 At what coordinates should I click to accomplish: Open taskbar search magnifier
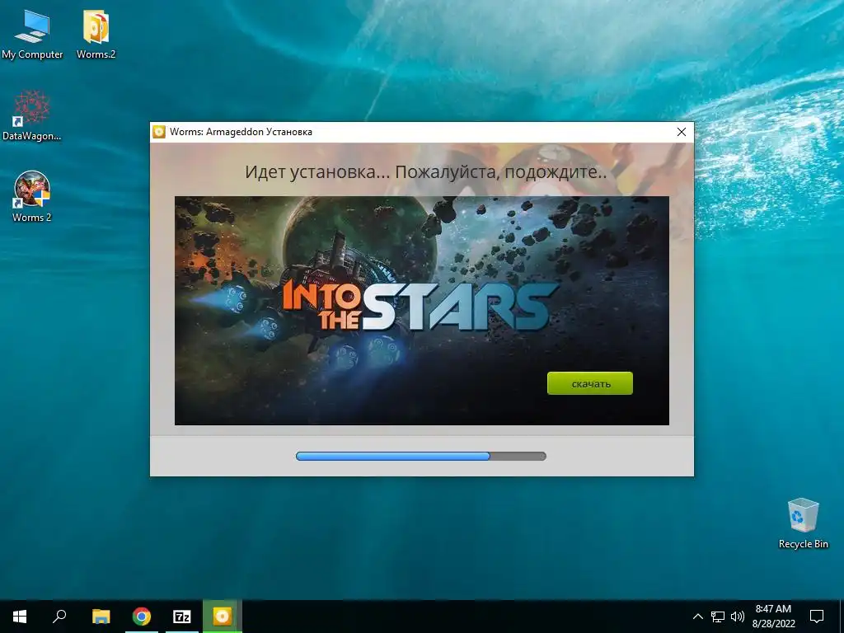pos(59,617)
